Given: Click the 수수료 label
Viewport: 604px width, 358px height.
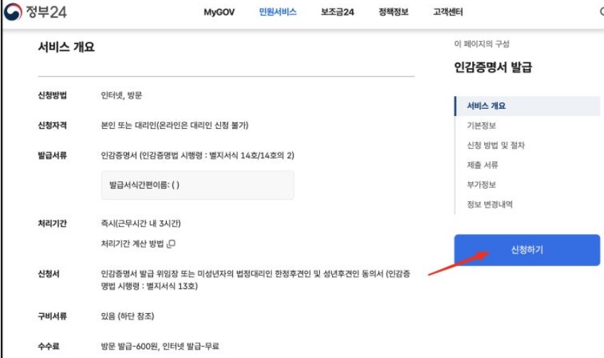Looking at the screenshot, I should (48, 346).
